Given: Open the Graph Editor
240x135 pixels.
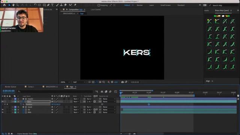Looking at the screenshot, I should coord(116,91).
